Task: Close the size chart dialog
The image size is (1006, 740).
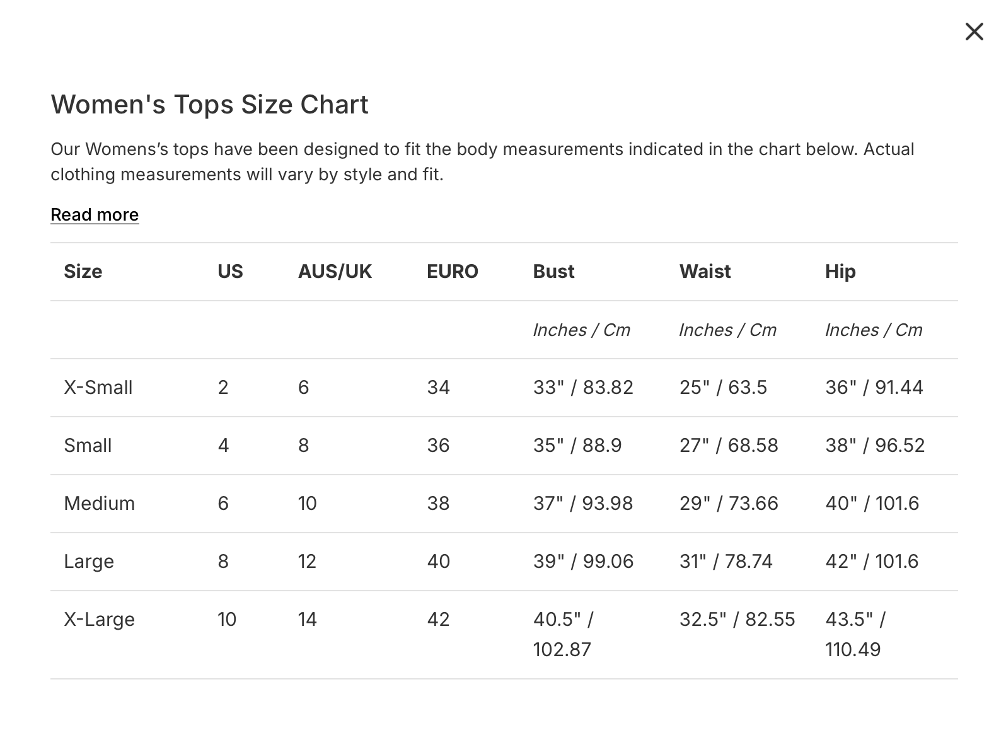Action: point(974,32)
